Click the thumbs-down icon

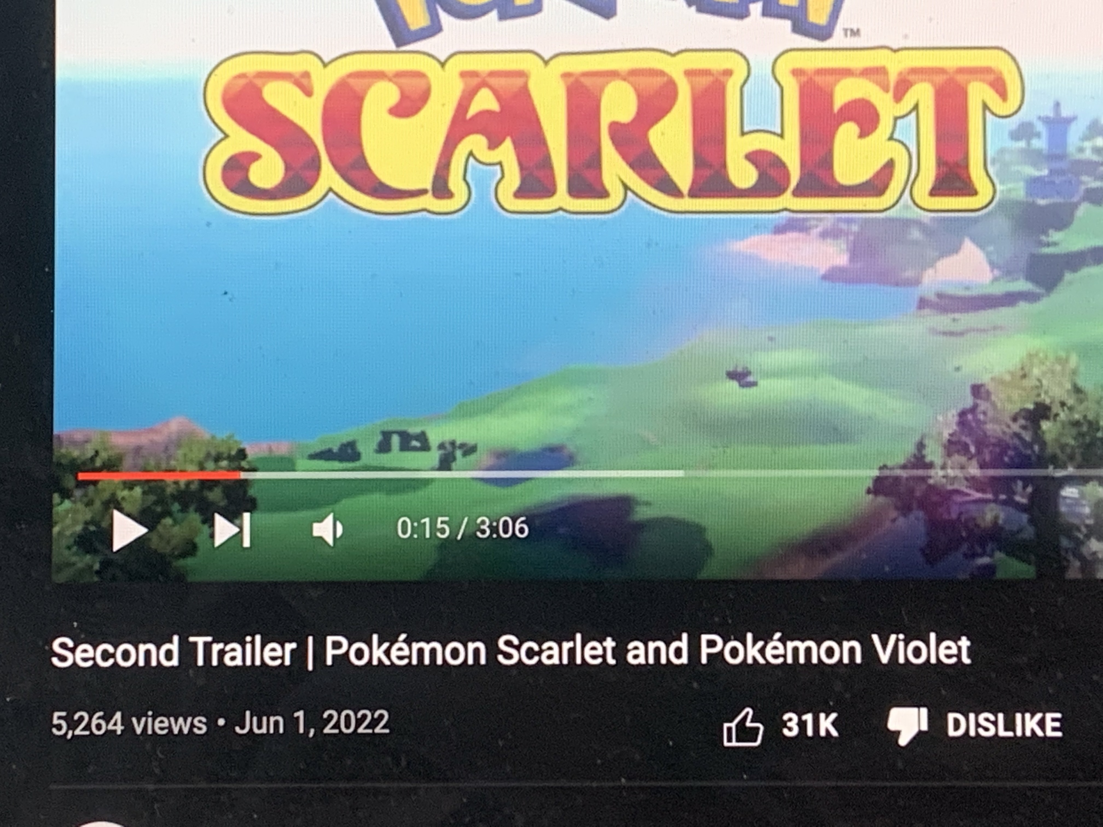pyautogui.click(x=907, y=726)
